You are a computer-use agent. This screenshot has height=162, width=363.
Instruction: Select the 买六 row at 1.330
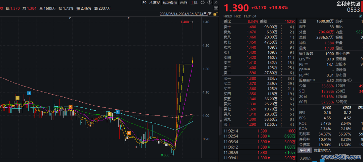click(260, 104)
